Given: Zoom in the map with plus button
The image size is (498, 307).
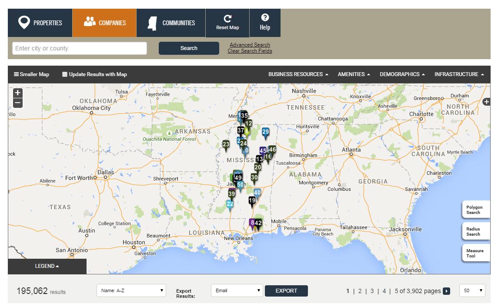Looking at the screenshot, I should coord(18,93).
